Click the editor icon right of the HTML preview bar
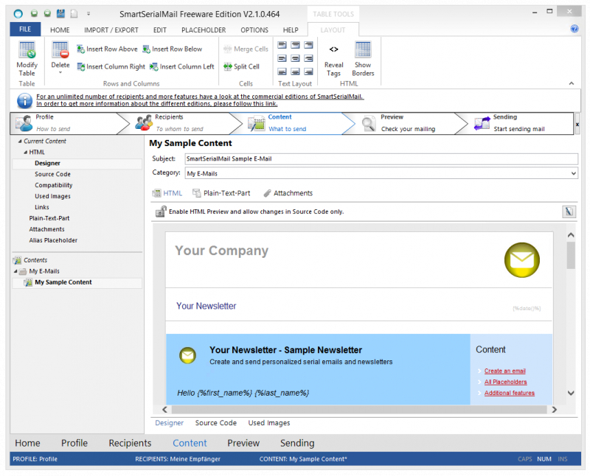Viewport: 590px width, 476px height. click(569, 211)
